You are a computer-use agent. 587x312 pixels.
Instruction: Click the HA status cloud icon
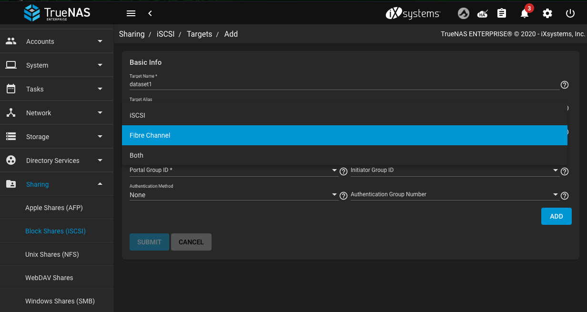click(x=483, y=13)
